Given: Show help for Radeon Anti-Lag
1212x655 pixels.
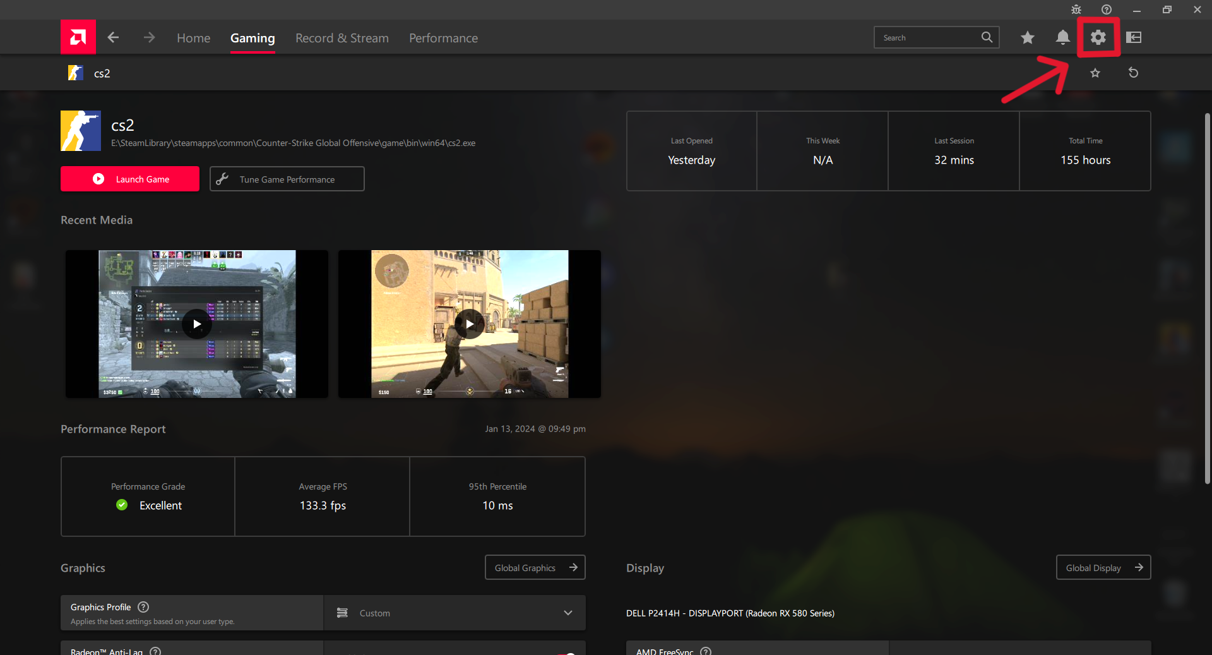Looking at the screenshot, I should click(x=155, y=651).
